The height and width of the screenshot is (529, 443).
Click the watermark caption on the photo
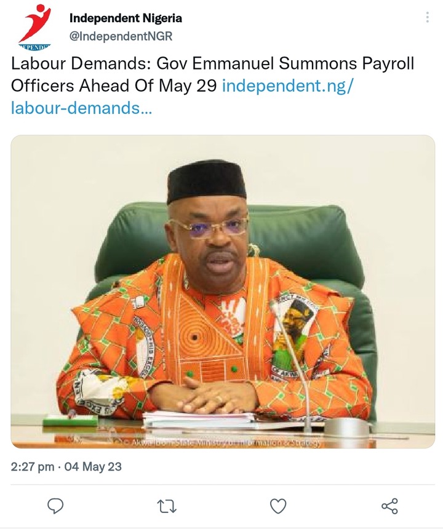[221, 443]
